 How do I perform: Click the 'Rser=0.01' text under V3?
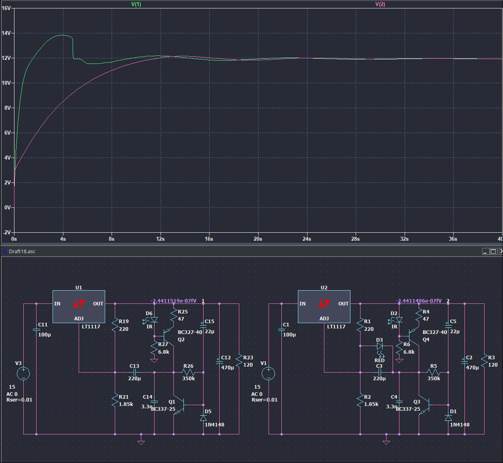tap(19, 400)
